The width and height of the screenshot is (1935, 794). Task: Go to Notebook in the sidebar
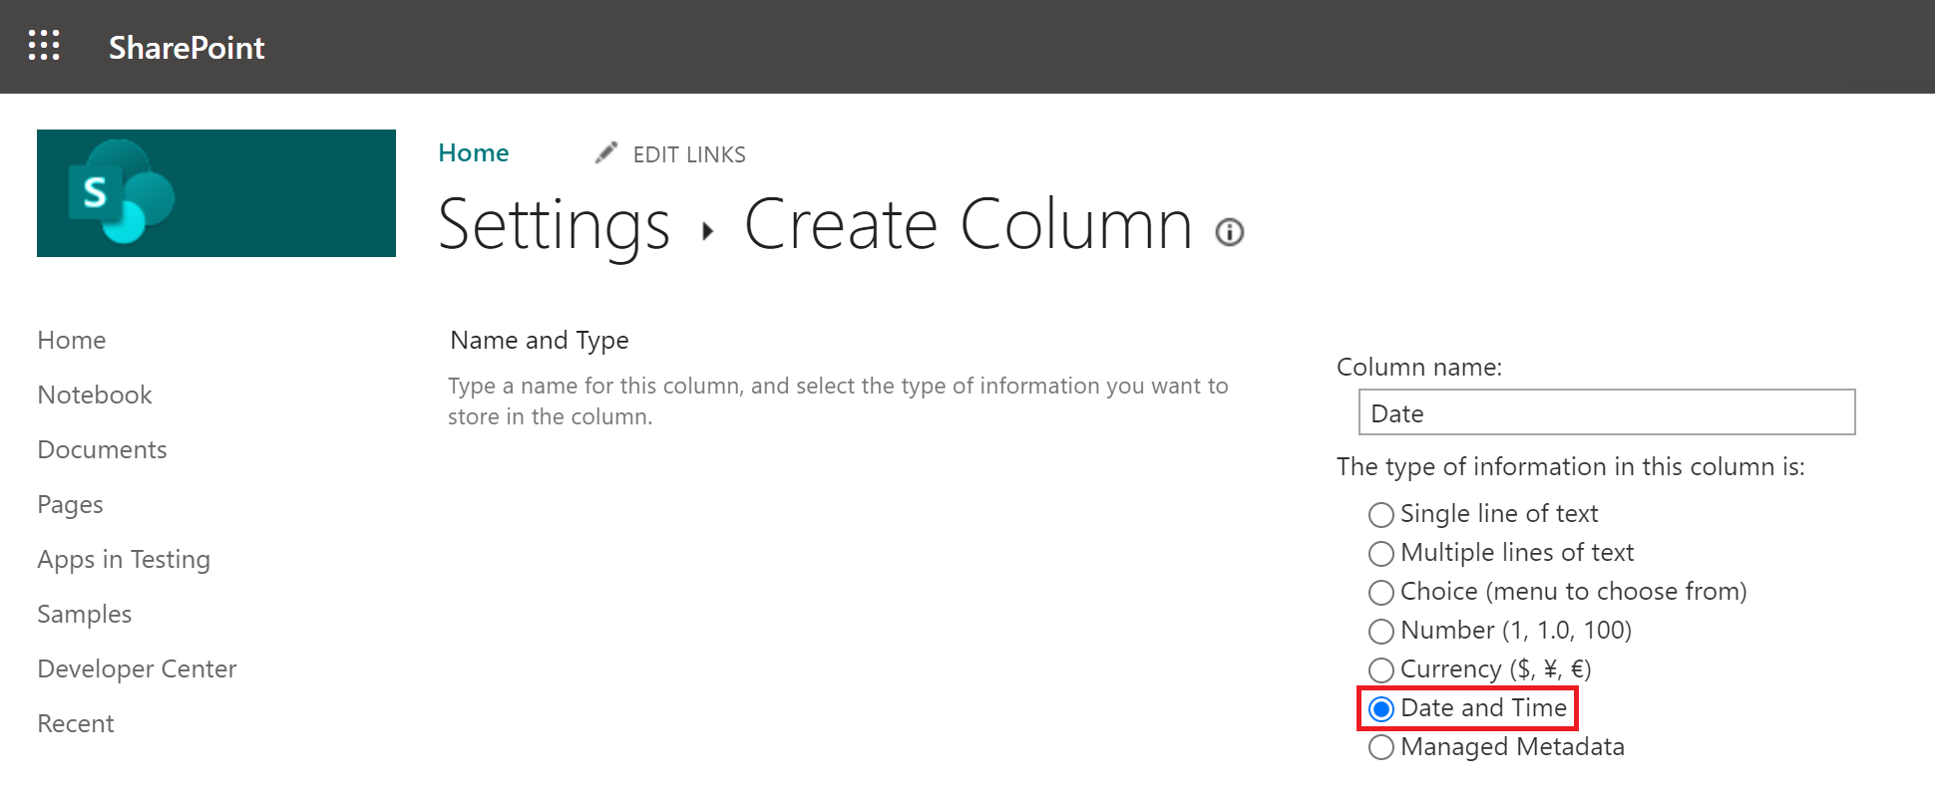coord(95,395)
